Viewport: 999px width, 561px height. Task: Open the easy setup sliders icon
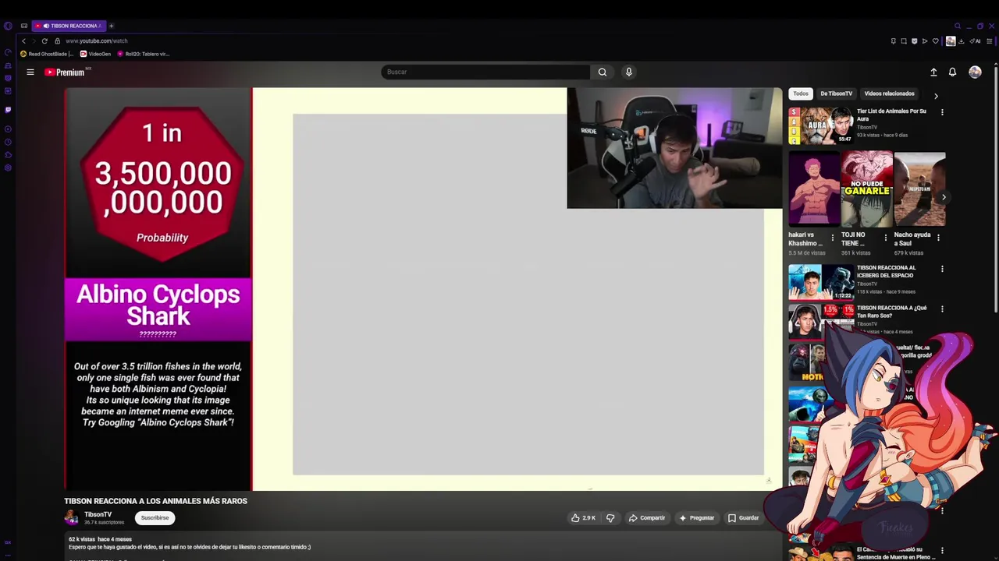coord(990,41)
